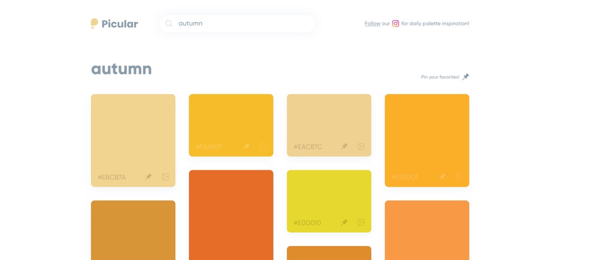Copy the #E0D010 hex code

[307, 223]
